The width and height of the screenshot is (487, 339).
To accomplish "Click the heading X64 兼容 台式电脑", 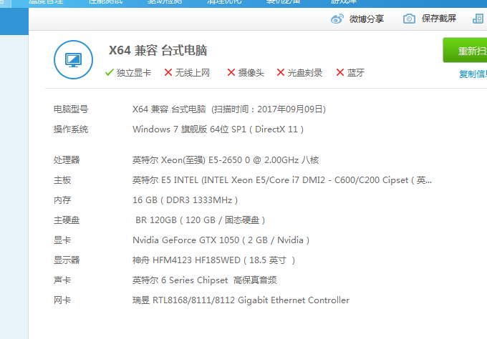I will (158, 50).
